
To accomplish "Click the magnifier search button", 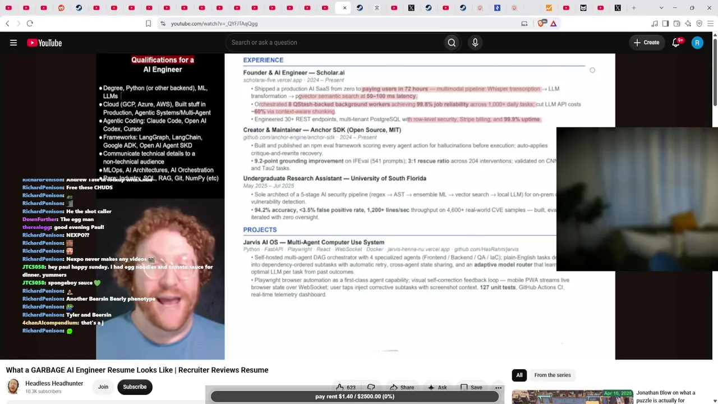I will 452,43.
